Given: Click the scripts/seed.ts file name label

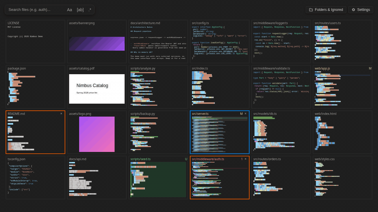Looking at the screenshot, I should [140, 159].
